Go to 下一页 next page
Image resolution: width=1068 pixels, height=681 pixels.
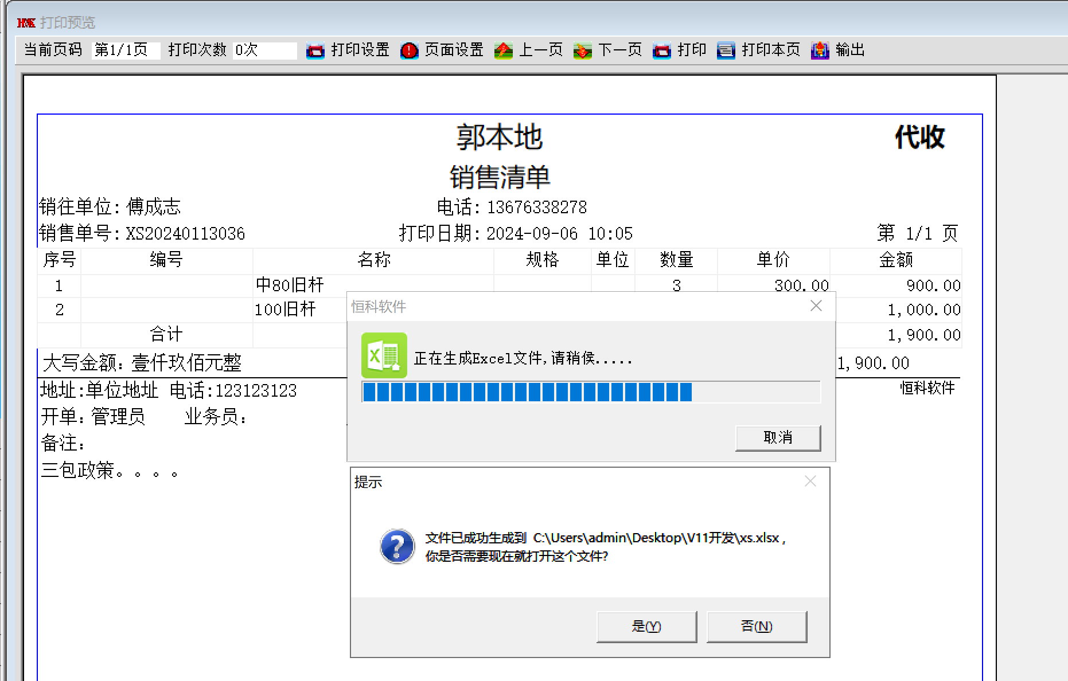[x=619, y=50]
